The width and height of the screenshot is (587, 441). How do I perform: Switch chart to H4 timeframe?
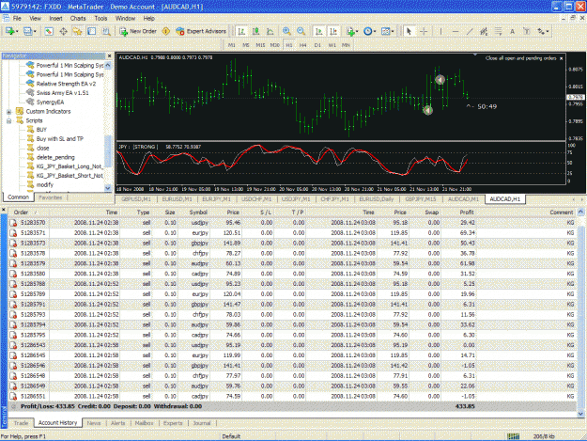point(302,45)
